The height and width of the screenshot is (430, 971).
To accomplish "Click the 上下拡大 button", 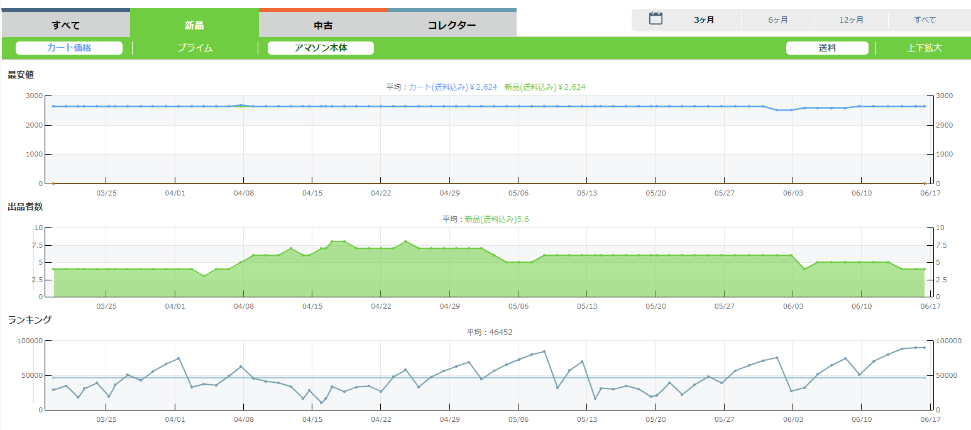I will (x=924, y=48).
